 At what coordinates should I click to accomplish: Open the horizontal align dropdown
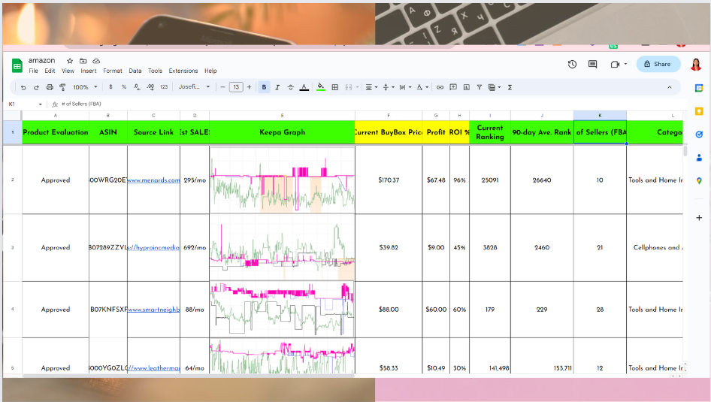pos(371,87)
